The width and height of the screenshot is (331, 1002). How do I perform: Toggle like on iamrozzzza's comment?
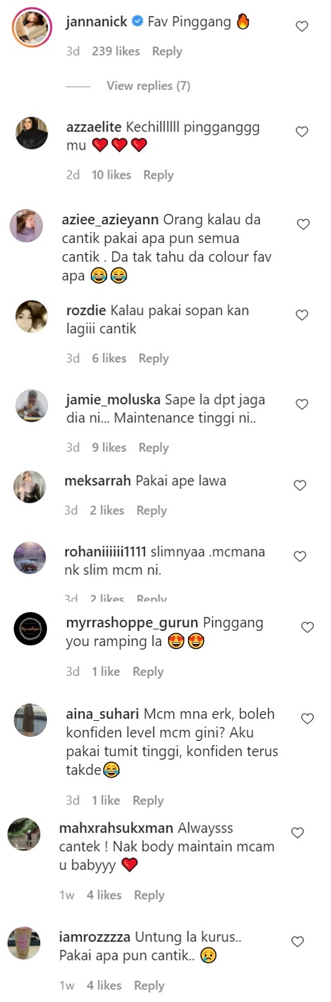(297, 942)
